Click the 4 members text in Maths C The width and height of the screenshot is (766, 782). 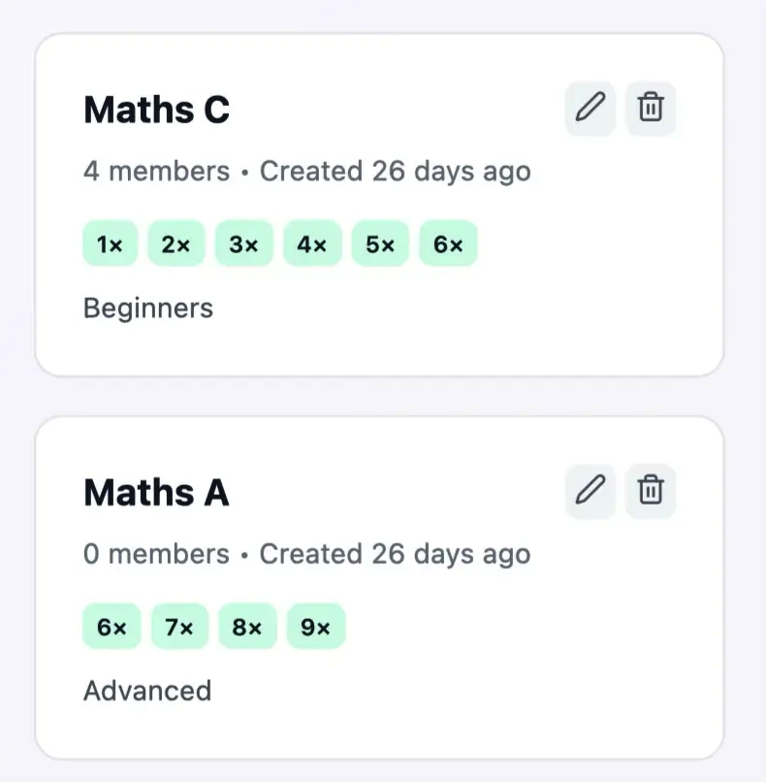point(156,172)
